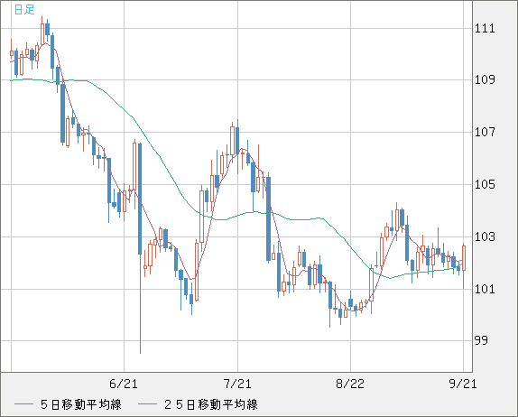Viewport: 518px width, 417px height.
Task: Click the 6/21 date label
Action: [x=124, y=384]
